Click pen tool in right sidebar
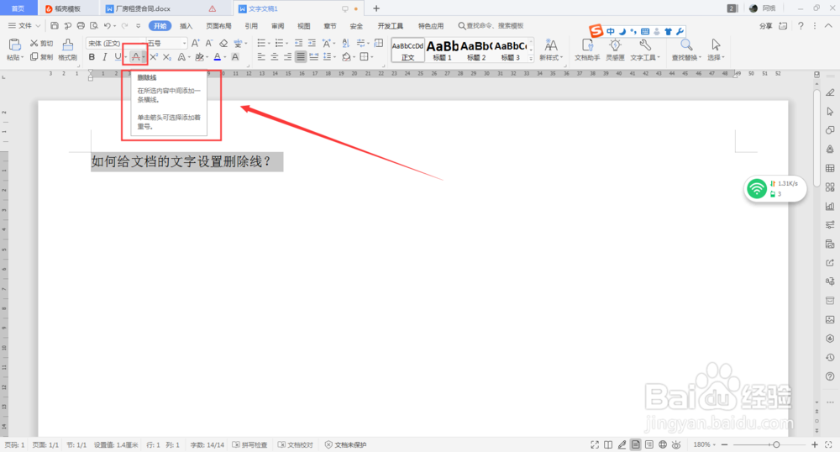 pyautogui.click(x=830, y=92)
